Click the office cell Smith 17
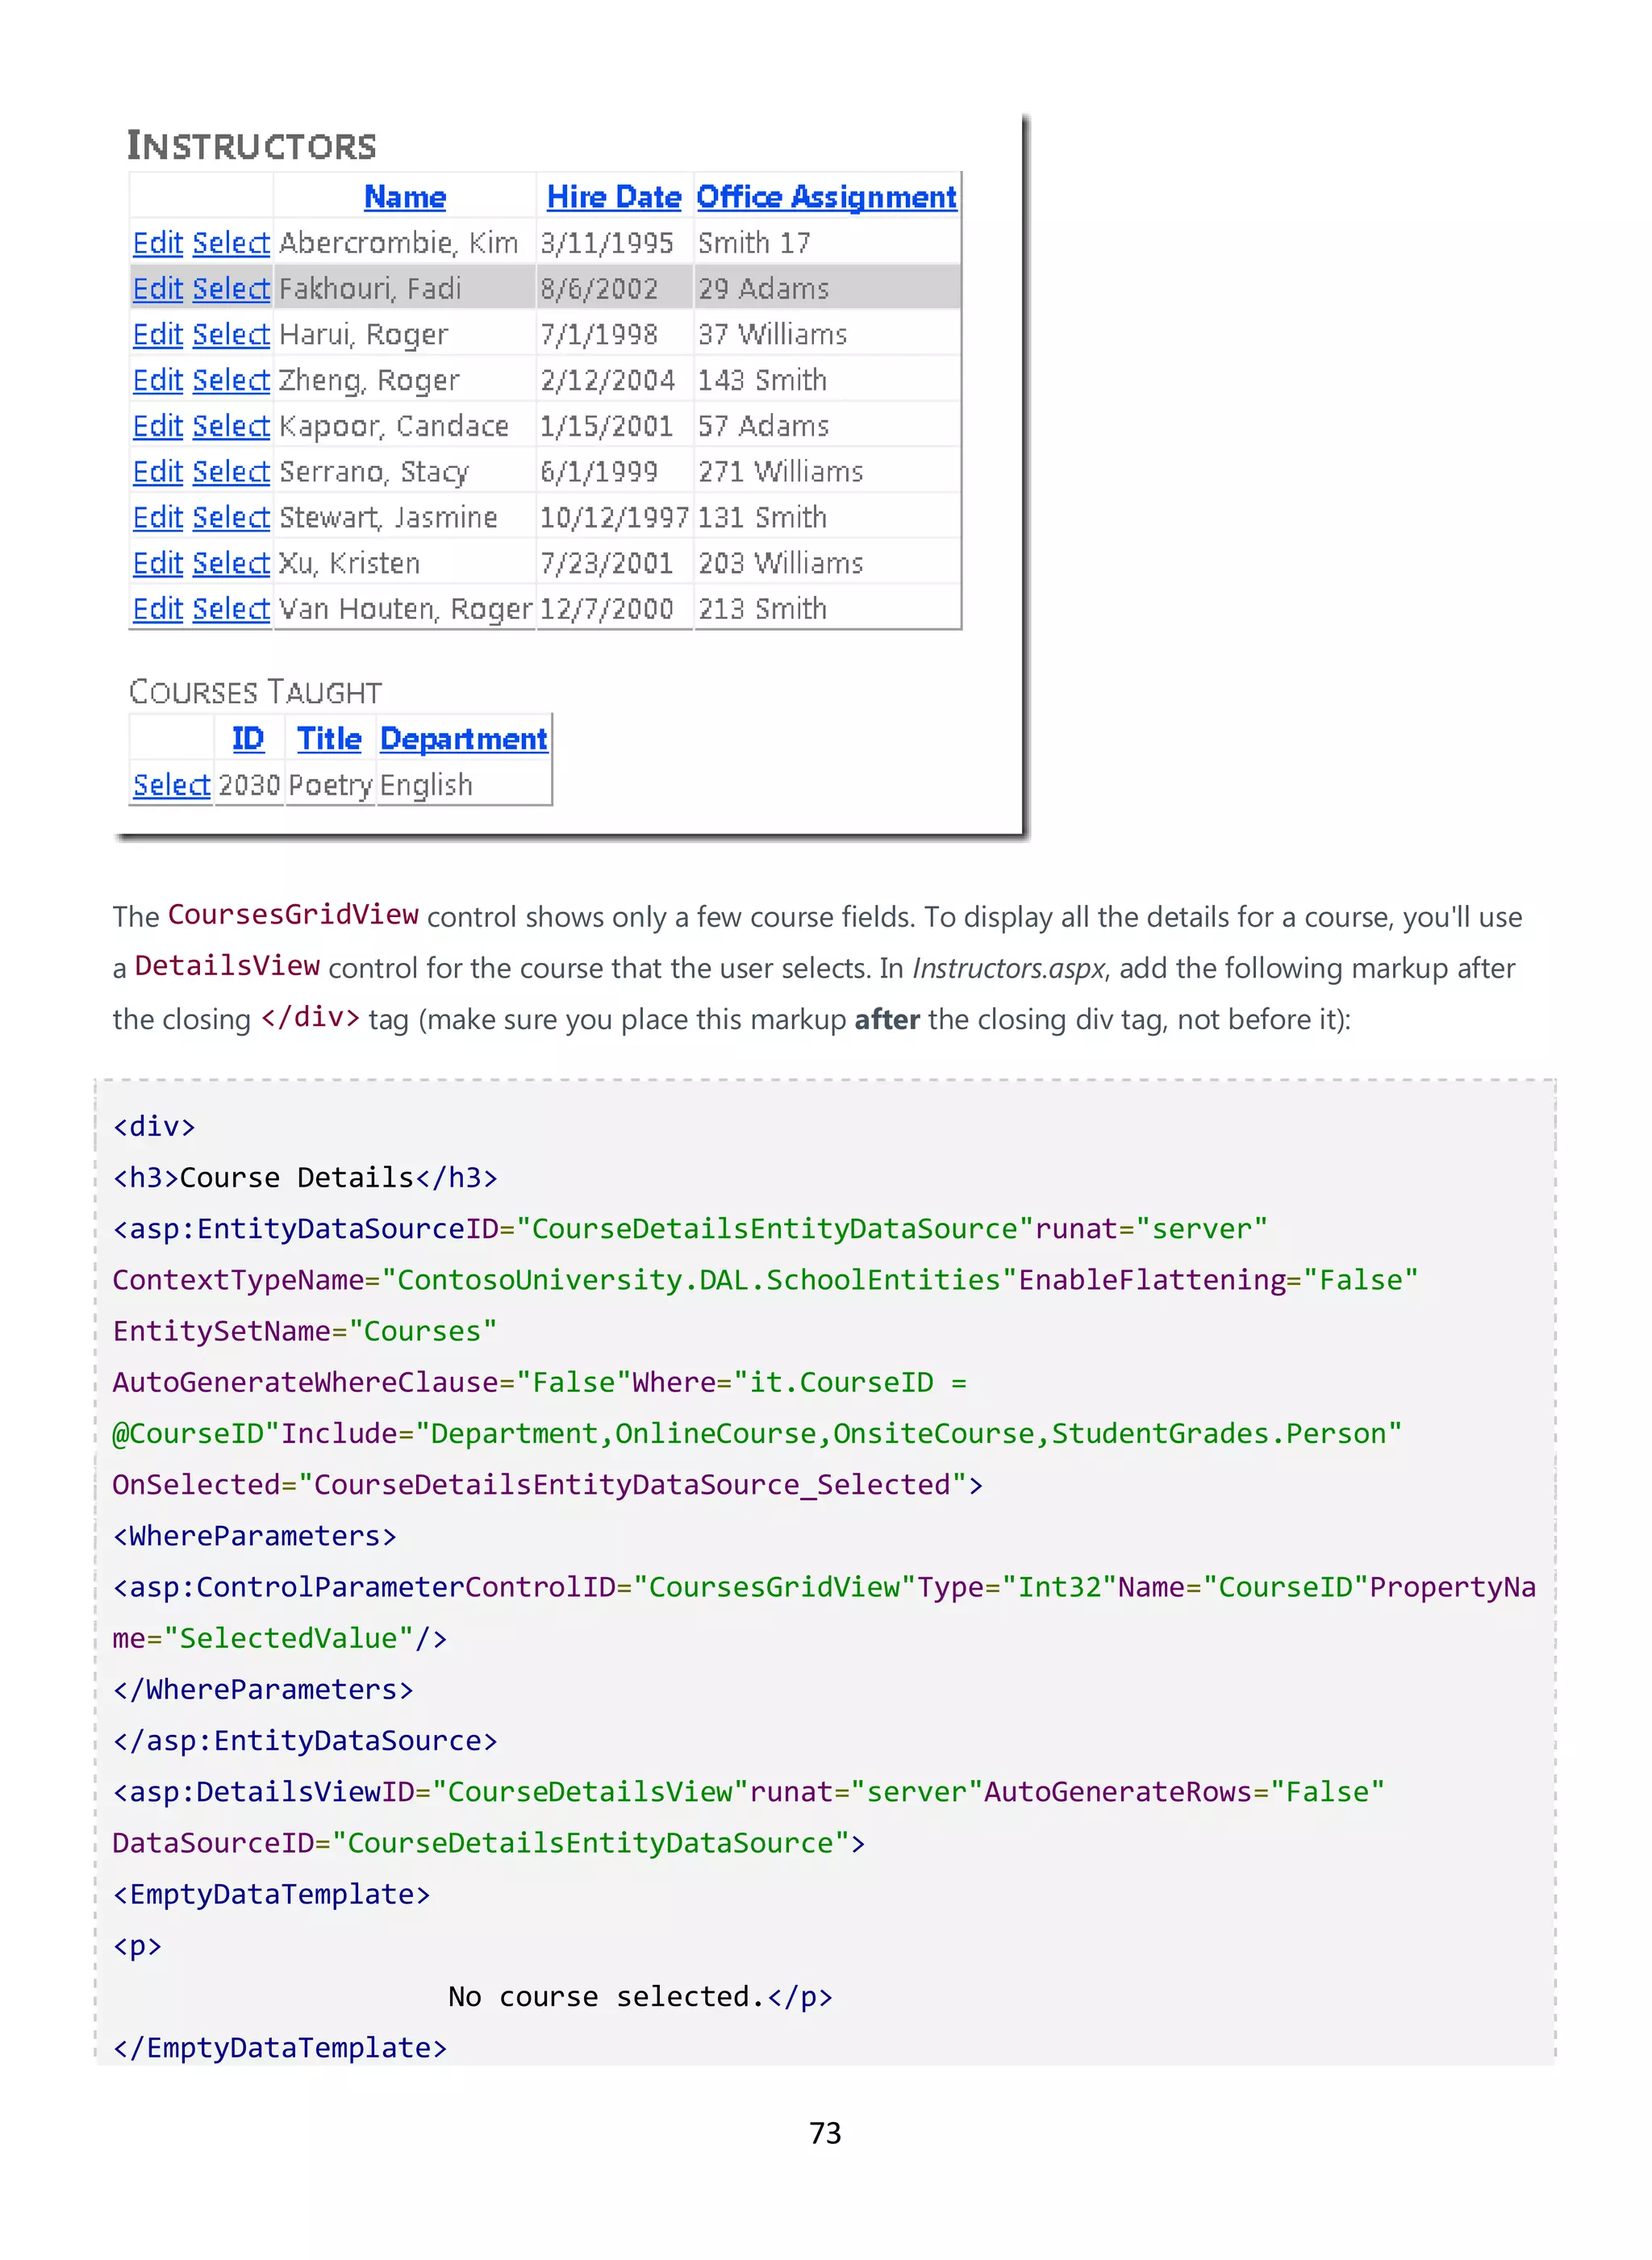 click(x=755, y=243)
